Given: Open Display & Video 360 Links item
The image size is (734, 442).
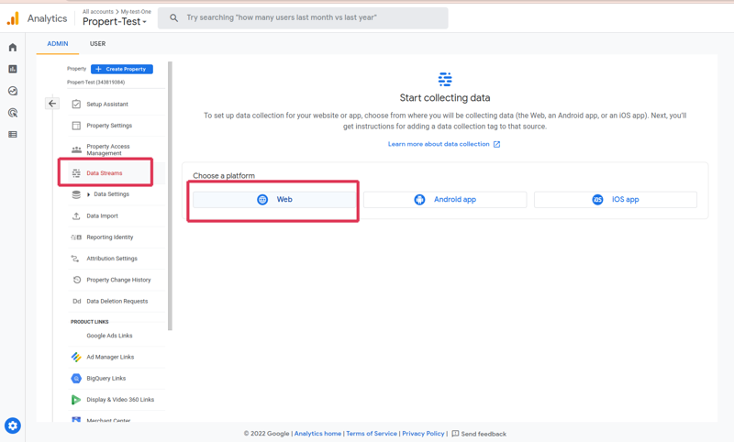Looking at the screenshot, I should coord(120,400).
